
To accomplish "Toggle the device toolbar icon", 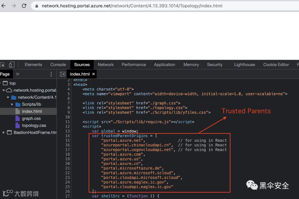I will pyautogui.click(x=12, y=65).
